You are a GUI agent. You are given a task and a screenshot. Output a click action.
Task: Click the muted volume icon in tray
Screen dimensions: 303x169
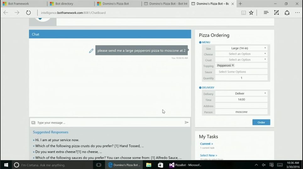point(264,165)
